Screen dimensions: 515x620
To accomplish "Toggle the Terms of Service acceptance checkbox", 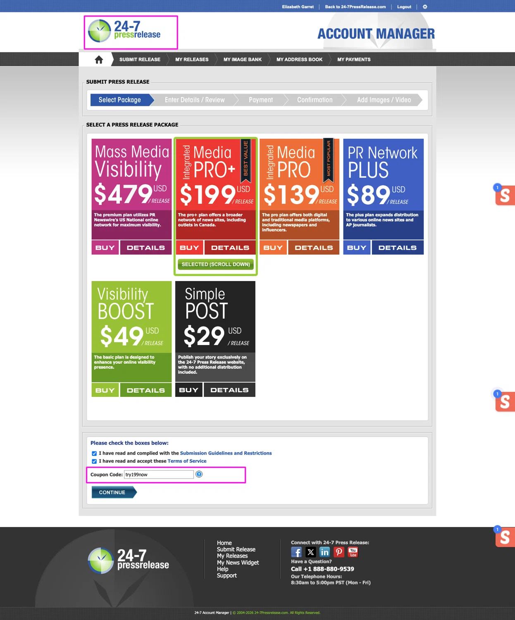I will coord(94,461).
